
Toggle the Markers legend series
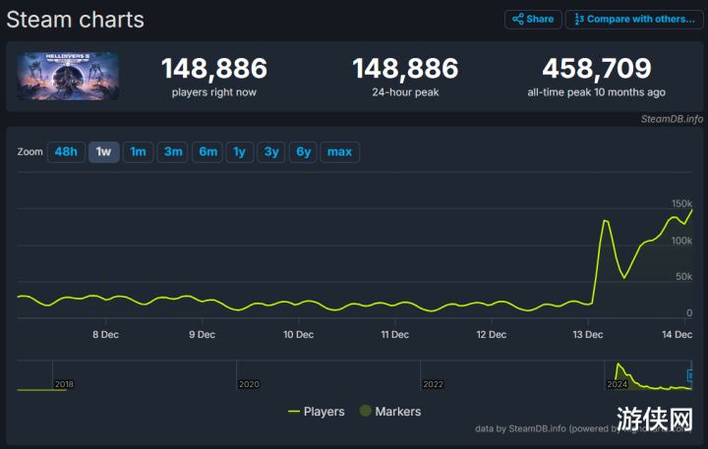pos(390,411)
